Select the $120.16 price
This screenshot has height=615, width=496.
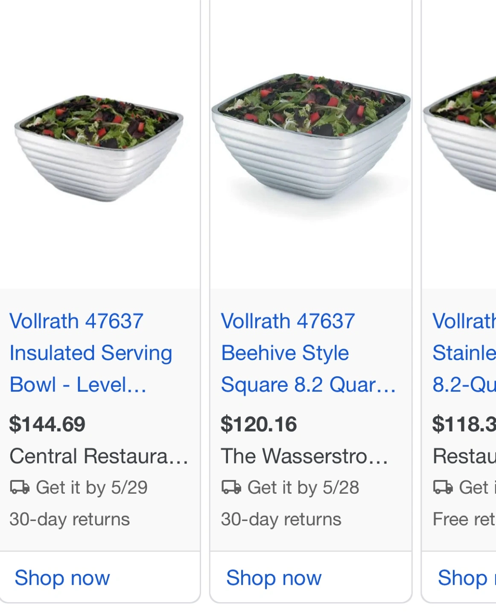[x=259, y=424]
